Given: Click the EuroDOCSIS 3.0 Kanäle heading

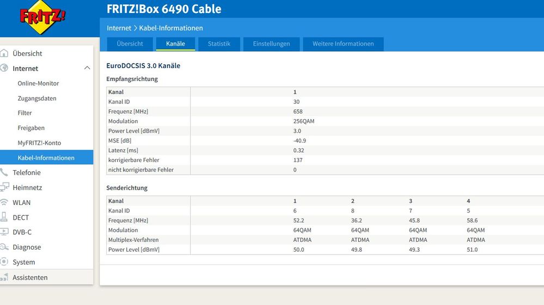Looking at the screenshot, I should 143,65.
